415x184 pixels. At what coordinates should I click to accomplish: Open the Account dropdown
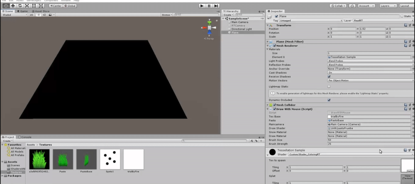[366, 6]
